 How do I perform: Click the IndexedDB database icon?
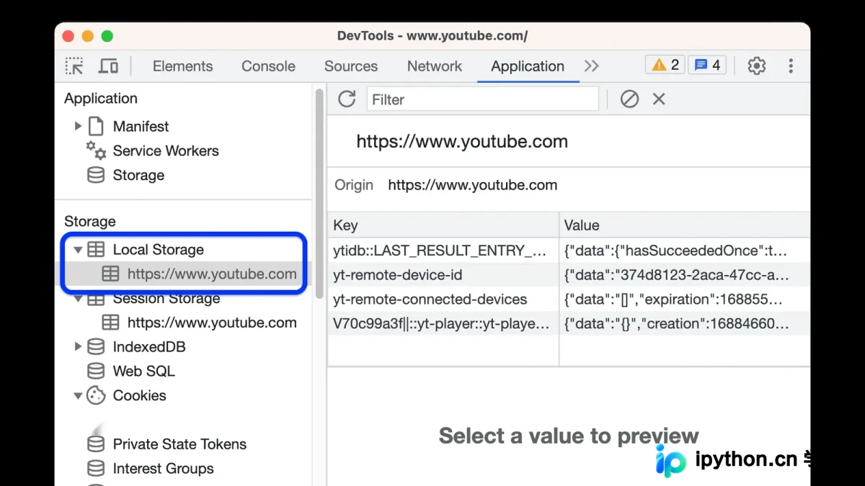96,346
